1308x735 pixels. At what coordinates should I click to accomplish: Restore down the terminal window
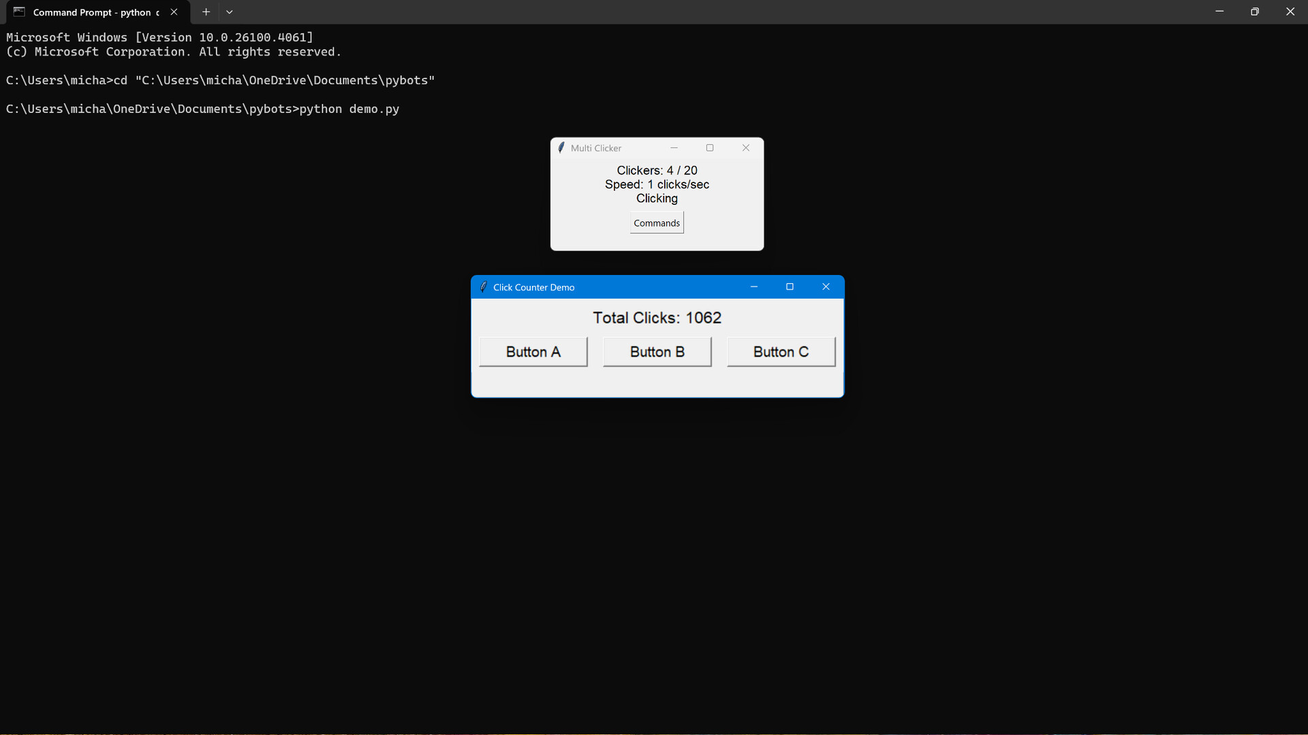[x=1255, y=12]
